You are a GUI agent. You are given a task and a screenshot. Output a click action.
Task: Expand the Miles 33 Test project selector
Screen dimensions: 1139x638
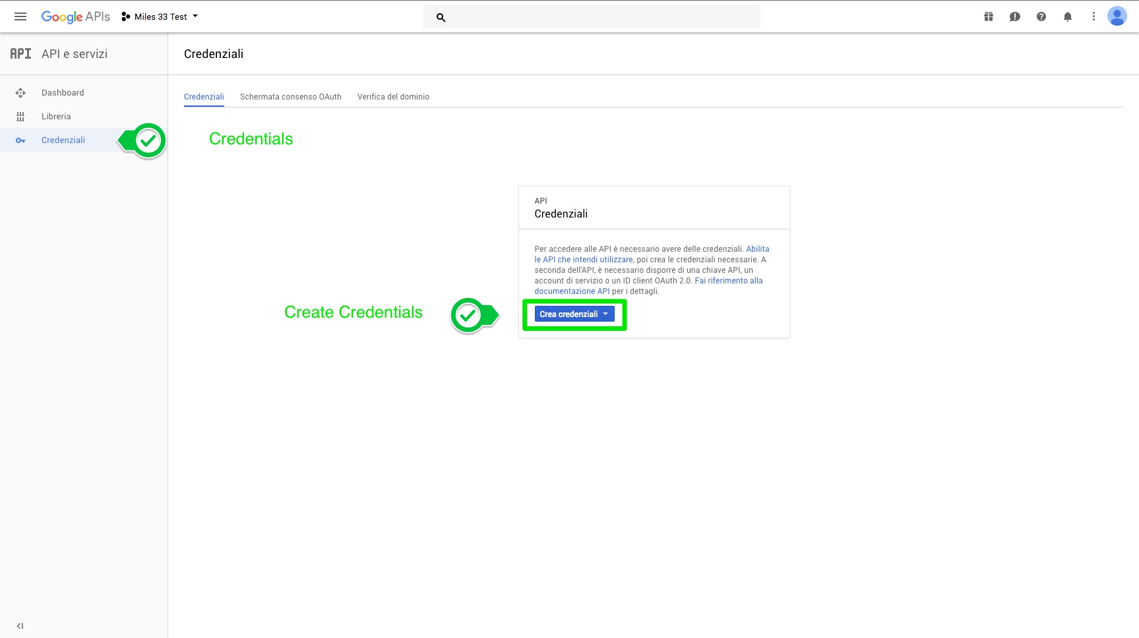[x=160, y=16]
